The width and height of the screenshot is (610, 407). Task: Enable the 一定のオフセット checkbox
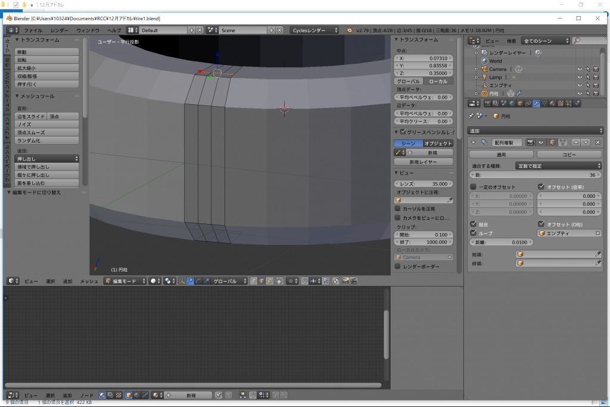point(474,187)
